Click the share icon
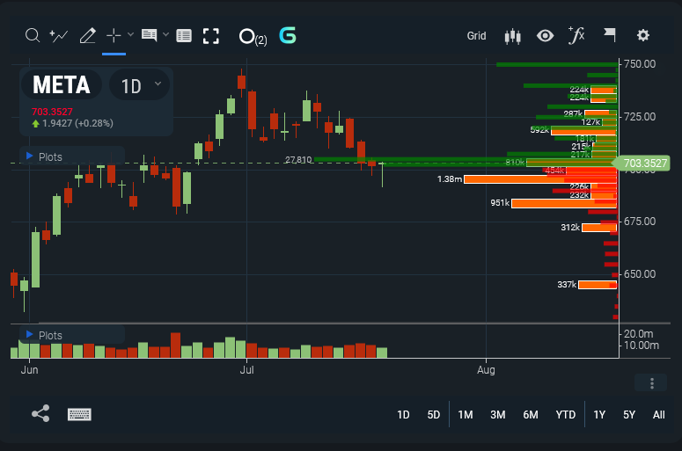Screen dimensions: 682x451 click(40, 413)
